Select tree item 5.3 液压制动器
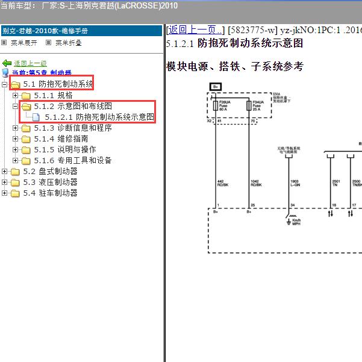This screenshot has width=362, height=362. [51, 182]
